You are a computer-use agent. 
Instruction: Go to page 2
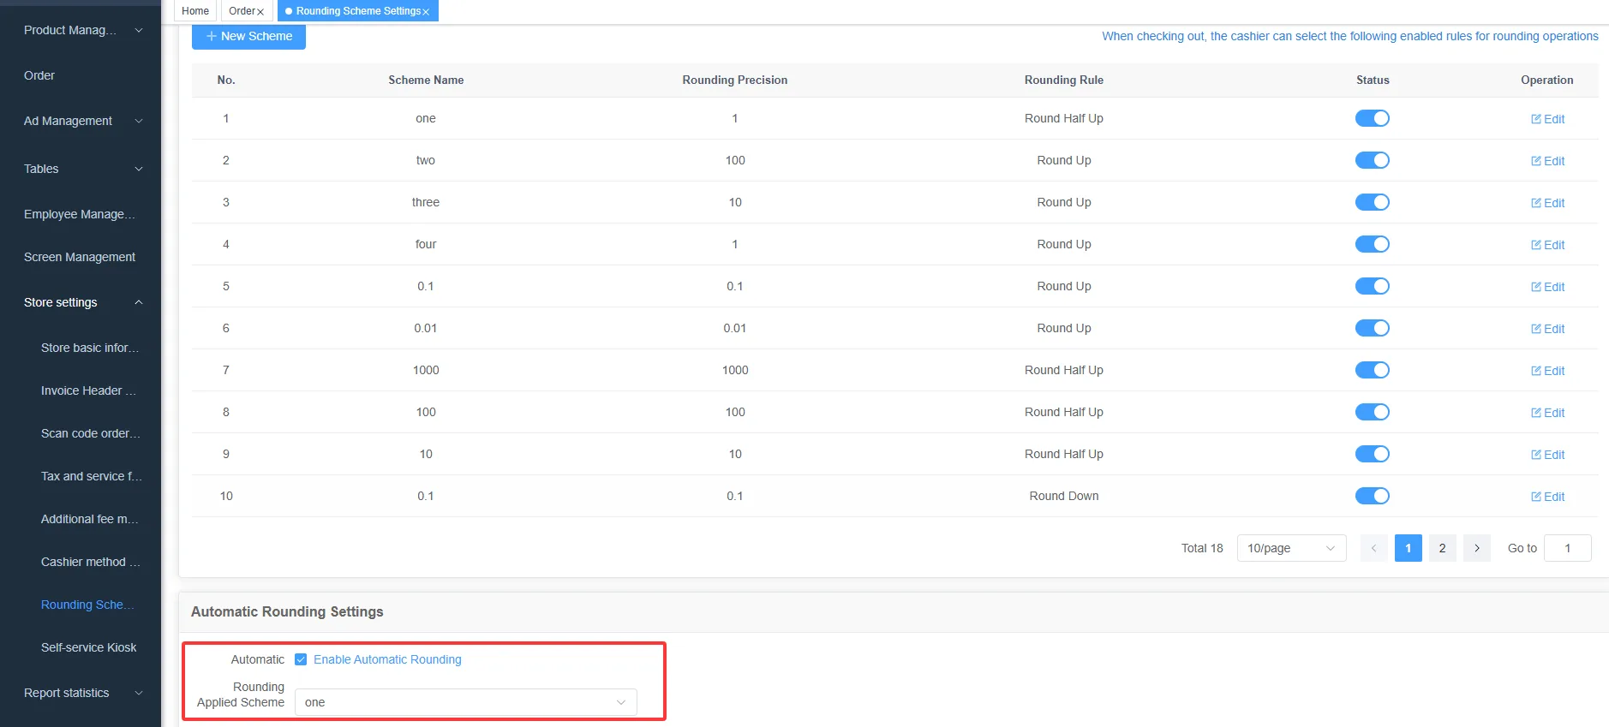tap(1443, 548)
